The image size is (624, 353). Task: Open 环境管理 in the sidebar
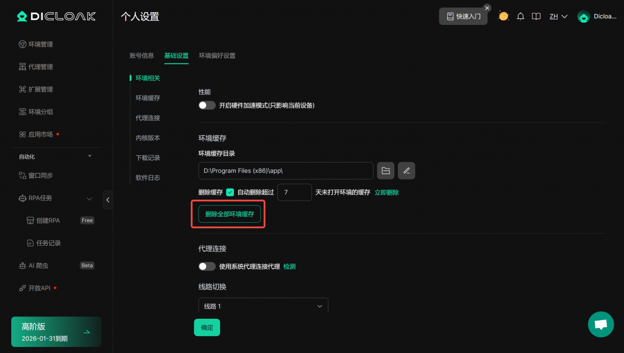pos(41,44)
